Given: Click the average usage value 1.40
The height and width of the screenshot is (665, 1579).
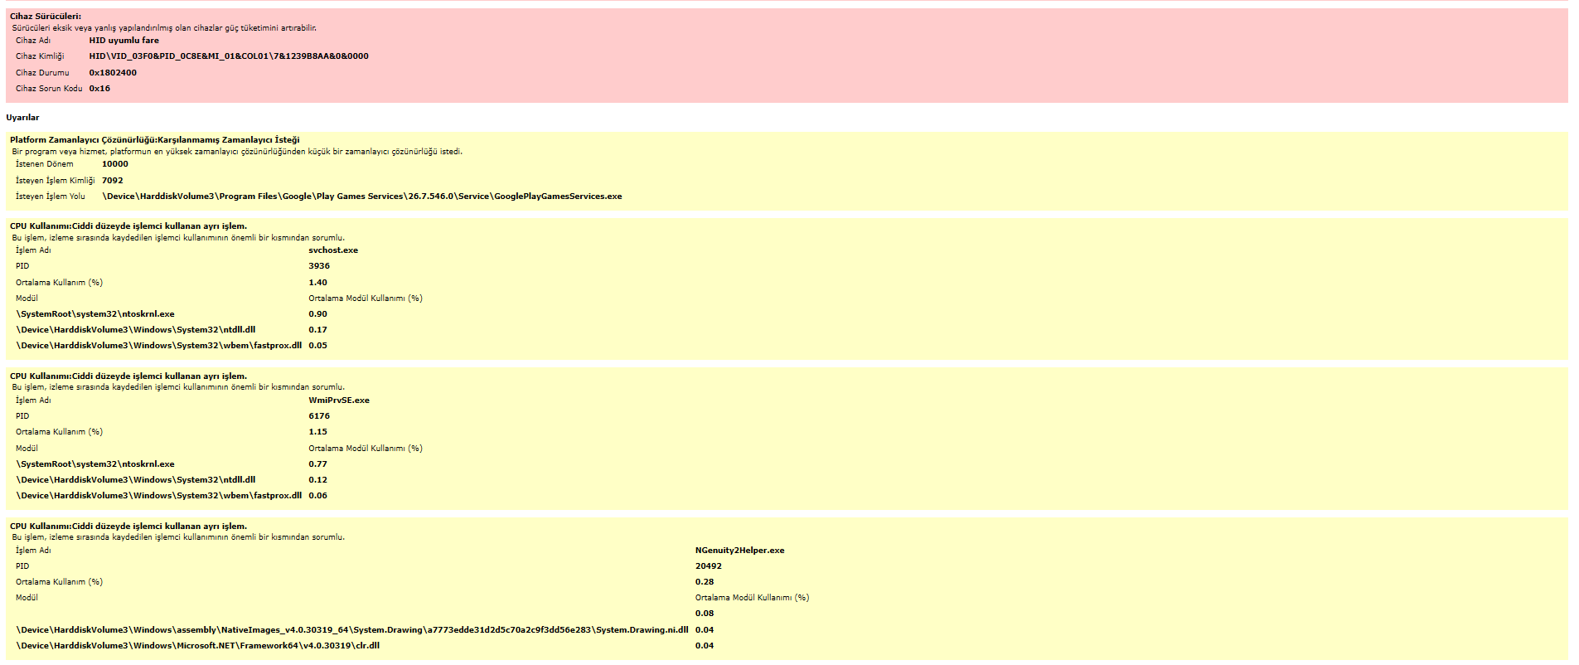Looking at the screenshot, I should point(317,282).
